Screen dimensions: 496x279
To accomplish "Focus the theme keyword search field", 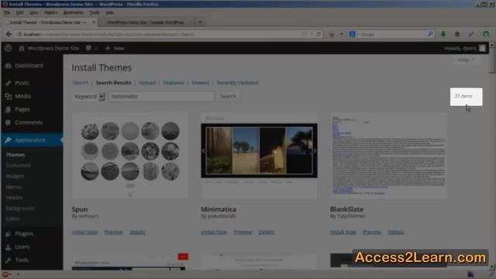I will pyautogui.click(x=161, y=96).
